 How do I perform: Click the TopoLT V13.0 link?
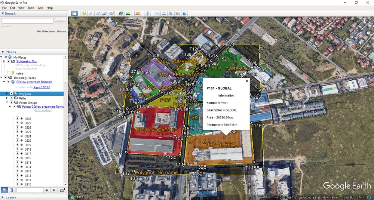point(42,87)
